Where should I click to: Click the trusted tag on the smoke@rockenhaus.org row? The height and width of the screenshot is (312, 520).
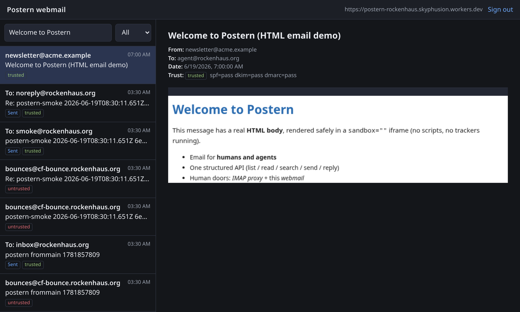pyautogui.click(x=33, y=151)
